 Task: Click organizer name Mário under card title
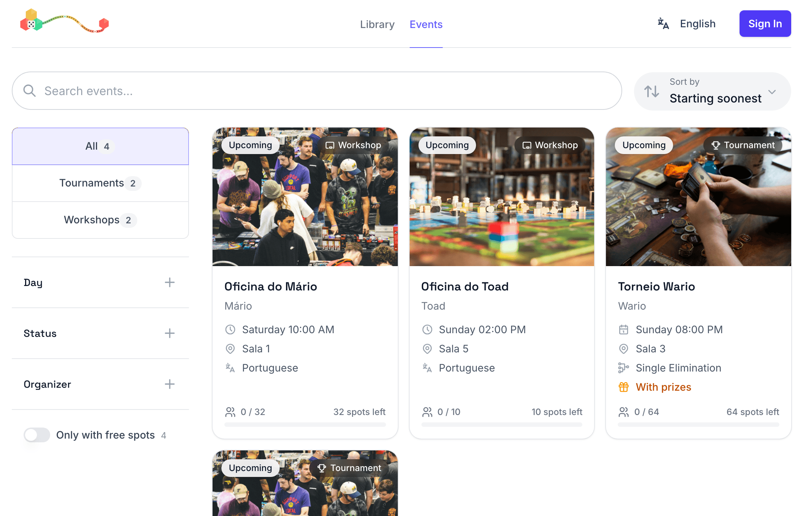point(238,306)
